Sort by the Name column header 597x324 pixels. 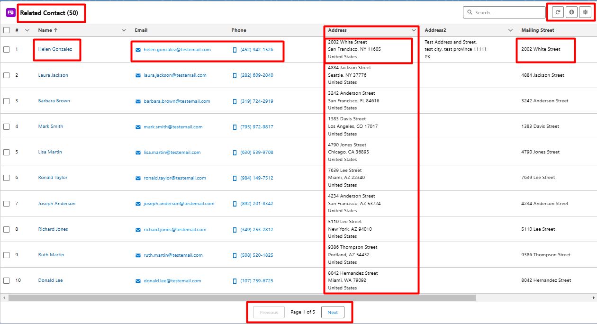[x=47, y=30]
